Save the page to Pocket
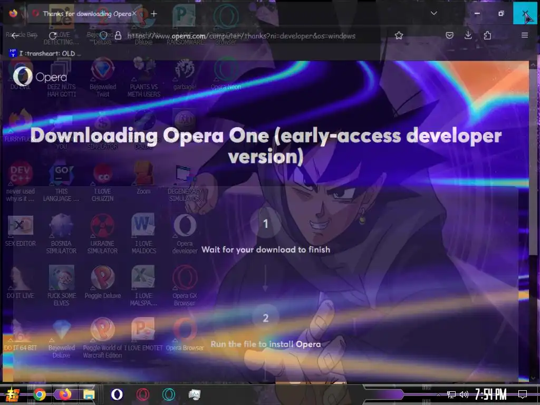This screenshot has height=405, width=540. point(449,35)
